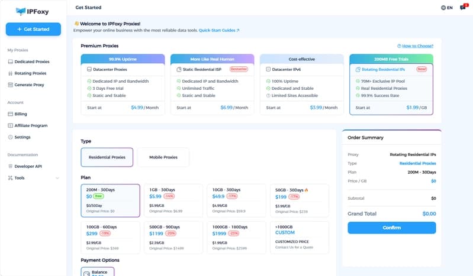Click the Developer API icon
Image resolution: width=473 pixels, height=276 pixels.
pyautogui.click(x=10, y=166)
